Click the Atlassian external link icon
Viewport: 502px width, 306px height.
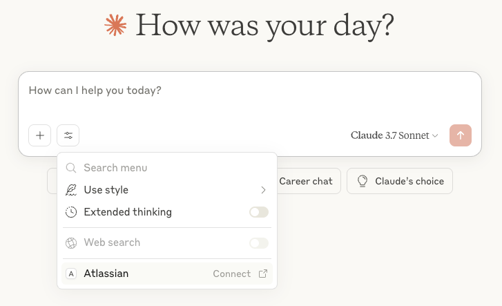(x=263, y=274)
